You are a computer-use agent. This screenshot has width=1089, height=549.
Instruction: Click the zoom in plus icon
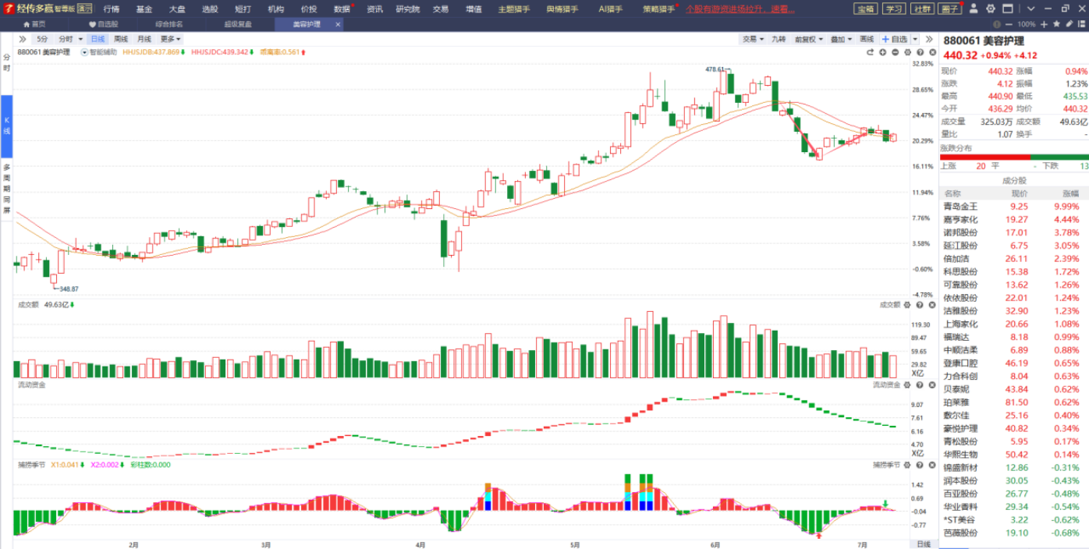point(1045,24)
